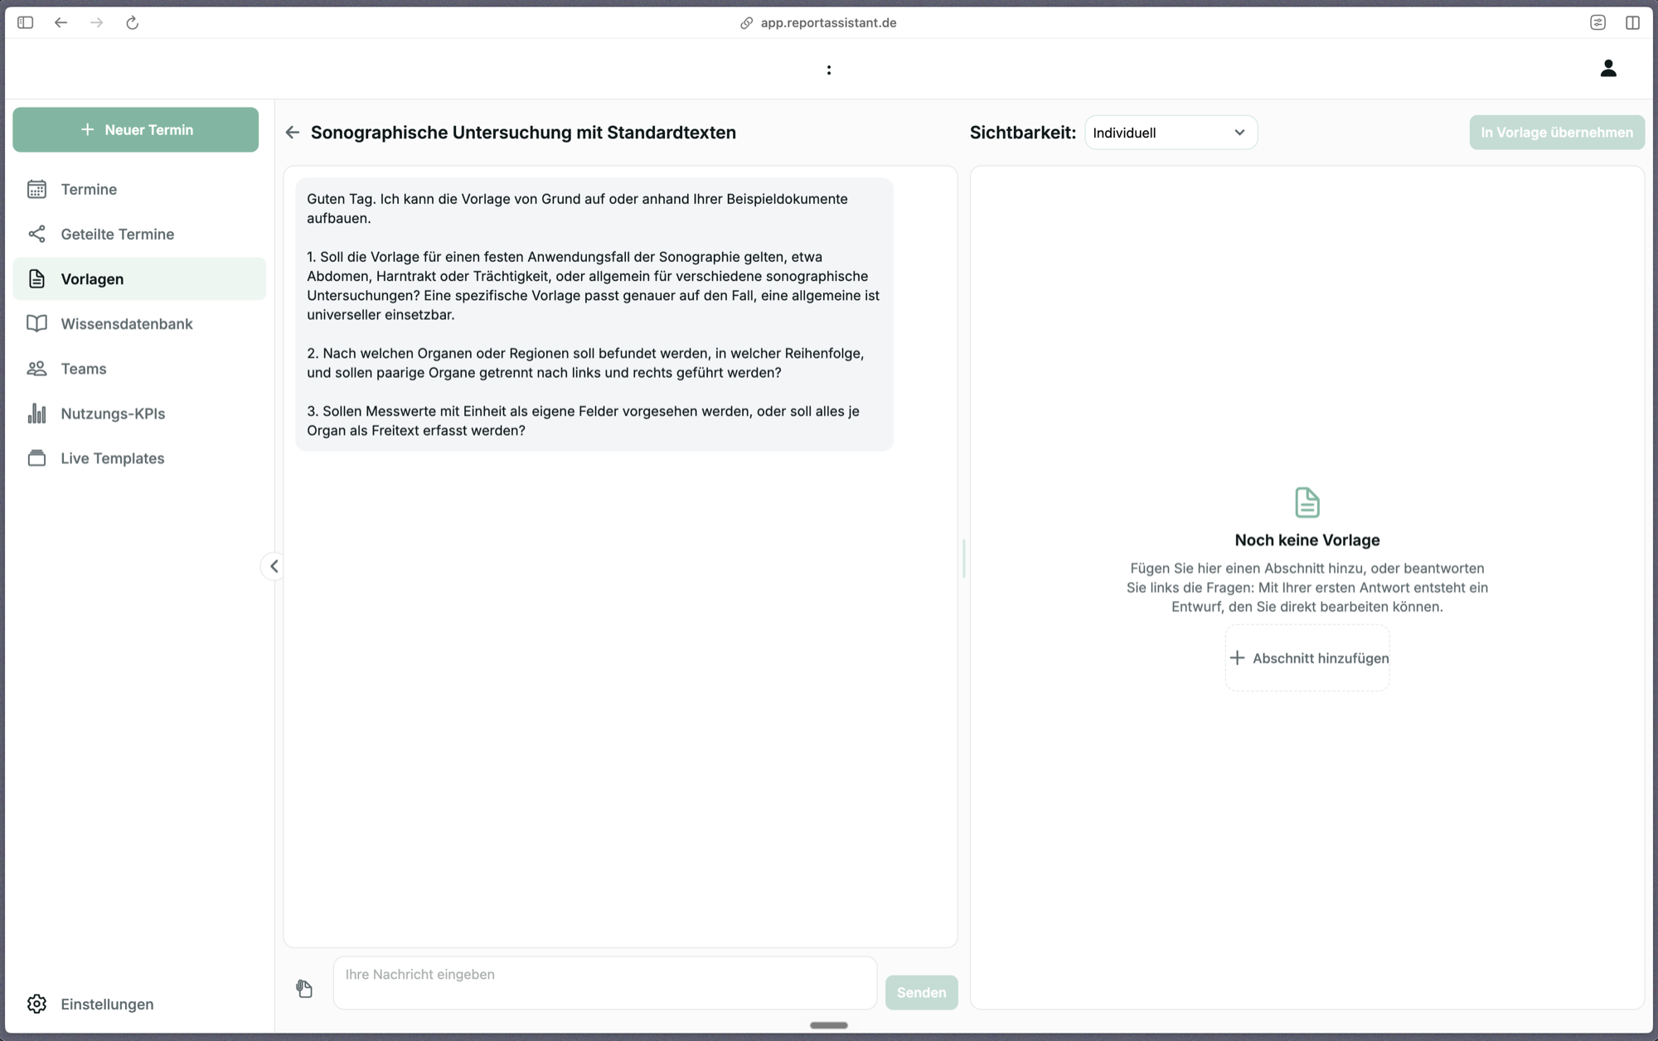Open the user profile icon
The image size is (1658, 1041).
click(1608, 68)
